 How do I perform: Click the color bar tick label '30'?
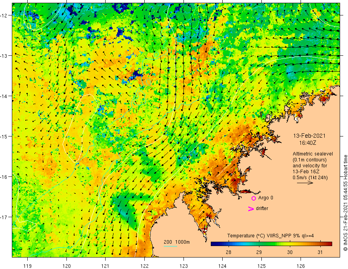point(289,252)
